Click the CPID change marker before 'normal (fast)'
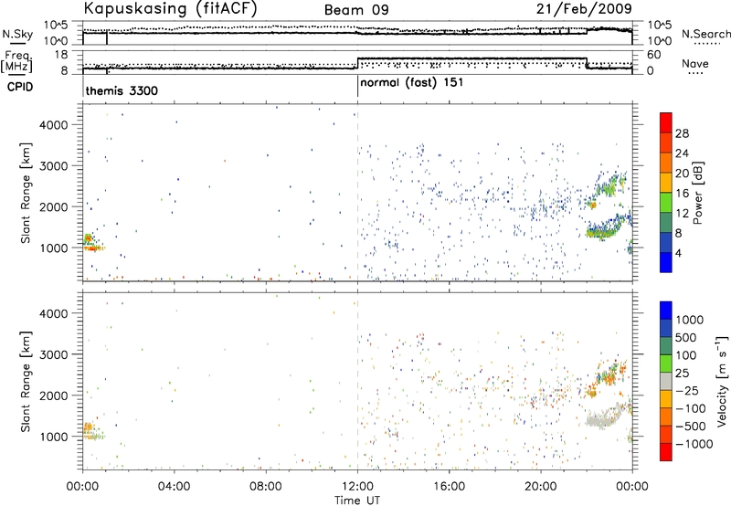The width and height of the screenshot is (731, 506). click(357, 86)
